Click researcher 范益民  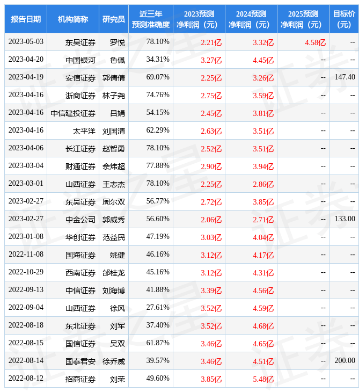point(114,238)
